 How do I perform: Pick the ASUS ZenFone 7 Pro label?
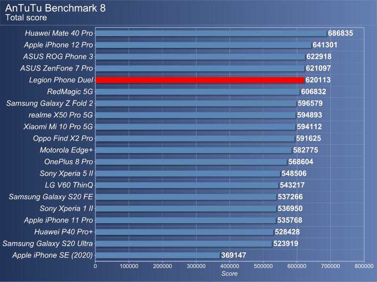(57, 68)
